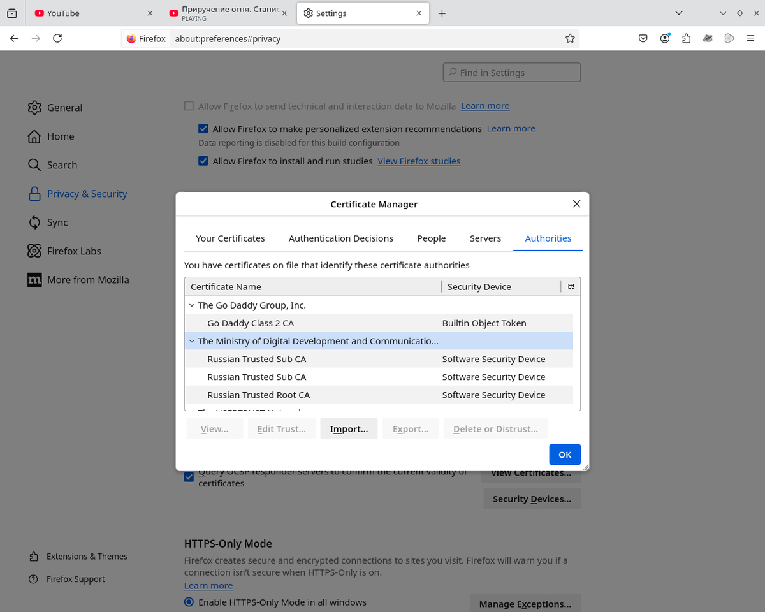Open the Firefox hamburger application menu
The image size is (765, 612).
click(750, 38)
